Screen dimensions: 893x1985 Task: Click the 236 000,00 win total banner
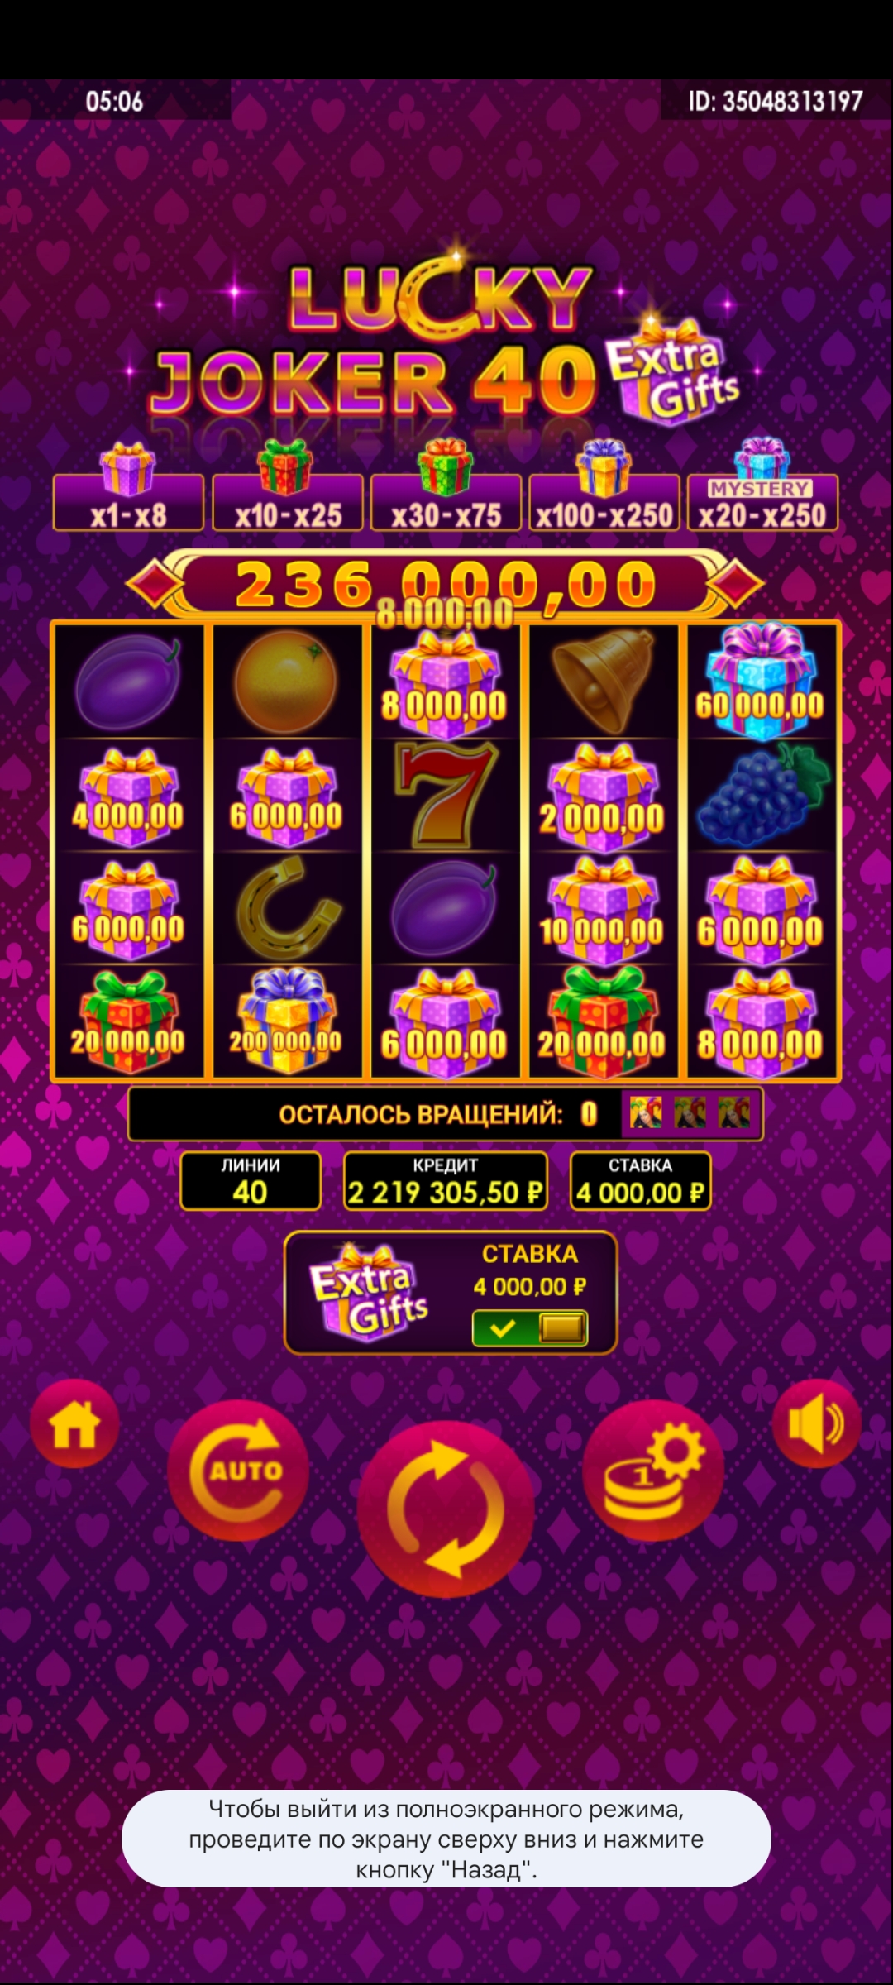click(446, 584)
